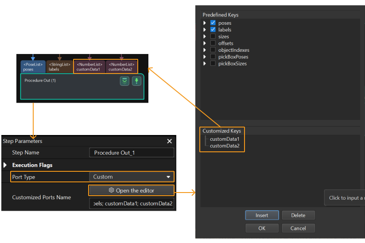The width and height of the screenshot is (365, 243).
Task: Click the Step Parameters panel title
Action: 22,141
